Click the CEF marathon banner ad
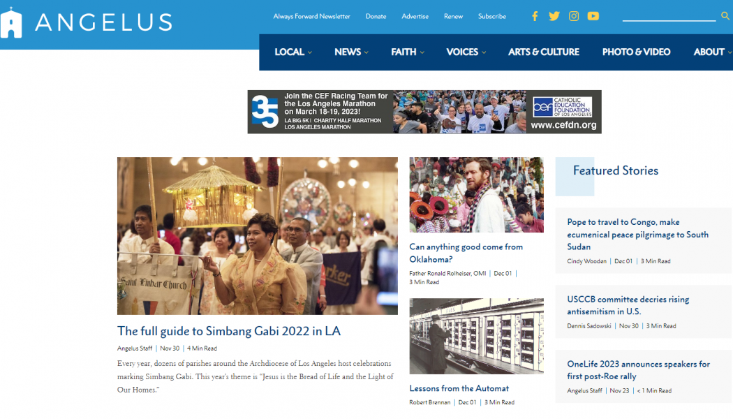This screenshot has width=733, height=419. pyautogui.click(x=424, y=112)
